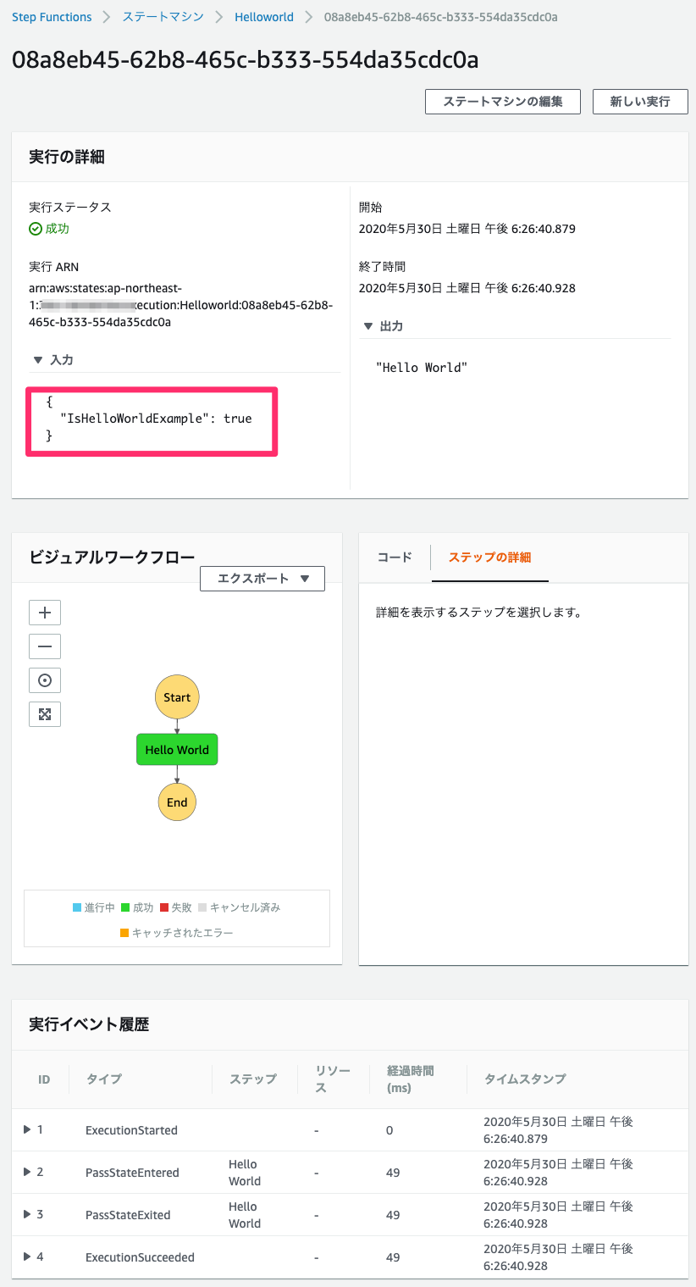Collapse the 入力 section

pos(38,360)
